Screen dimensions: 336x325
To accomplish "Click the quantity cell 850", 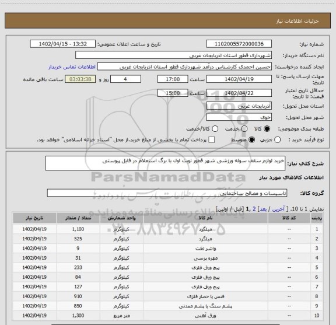I will tap(78, 306).
